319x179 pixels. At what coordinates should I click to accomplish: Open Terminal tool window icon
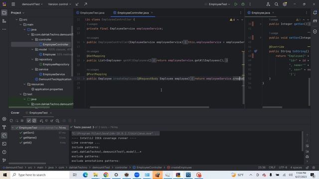point(4,144)
